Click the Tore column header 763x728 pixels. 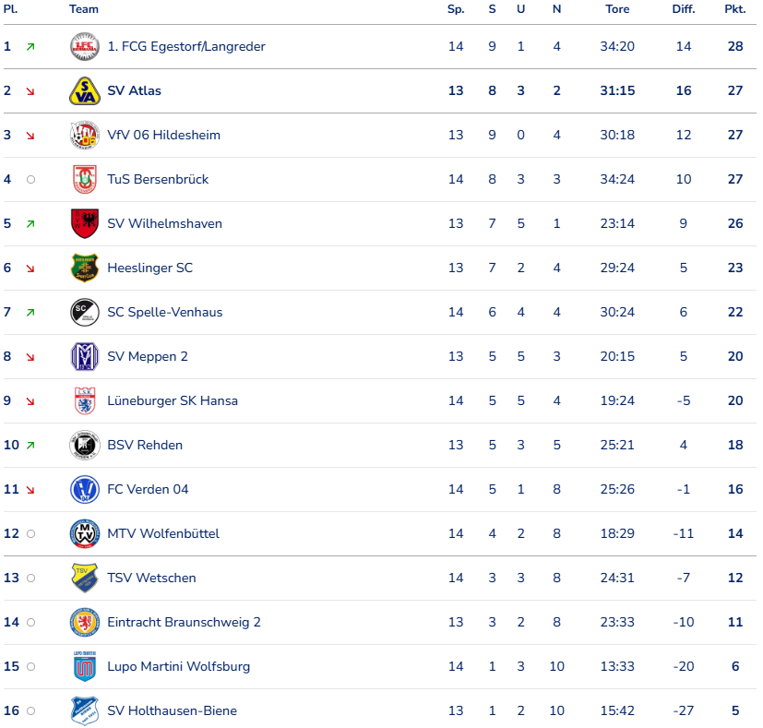point(617,9)
